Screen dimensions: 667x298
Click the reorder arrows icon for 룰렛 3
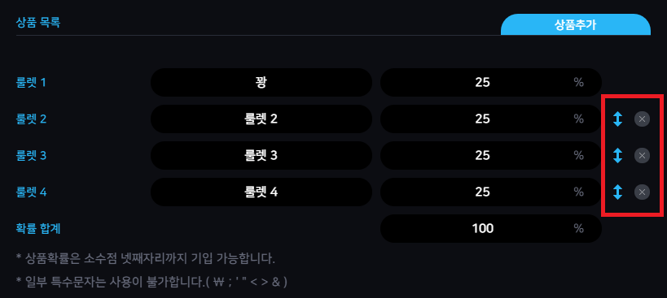(x=617, y=156)
